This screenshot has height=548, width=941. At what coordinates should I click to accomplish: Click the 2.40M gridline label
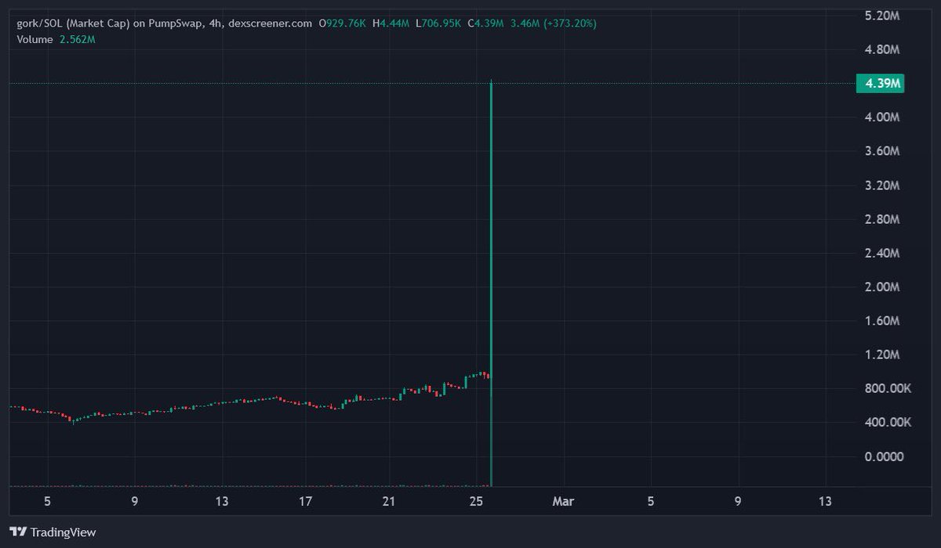pos(882,253)
